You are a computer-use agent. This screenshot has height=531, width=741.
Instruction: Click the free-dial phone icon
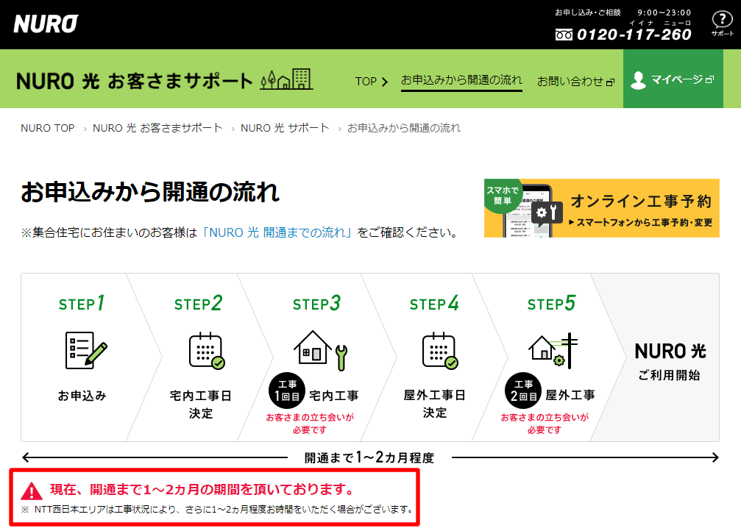(x=564, y=35)
